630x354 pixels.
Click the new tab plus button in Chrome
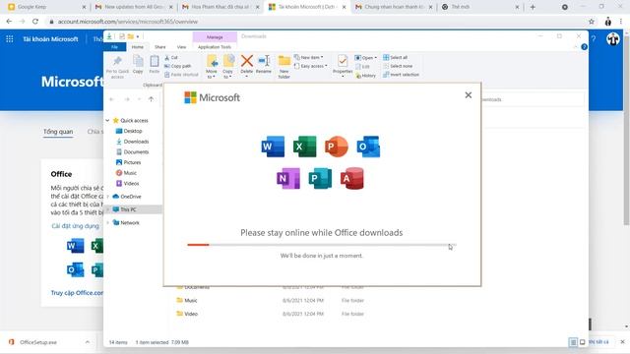(x=533, y=7)
